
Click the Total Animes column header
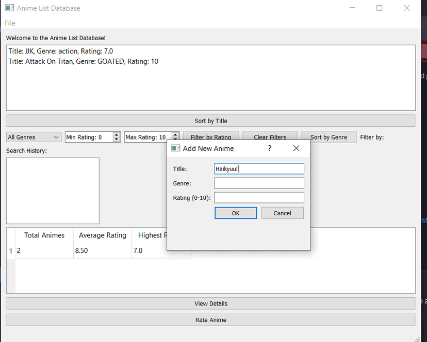pyautogui.click(x=44, y=235)
